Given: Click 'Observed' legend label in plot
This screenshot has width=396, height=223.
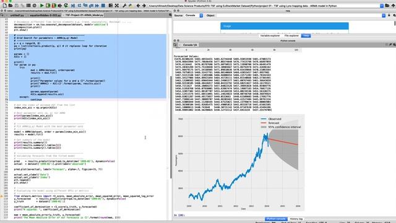Looking at the screenshot, I should click(275, 119).
